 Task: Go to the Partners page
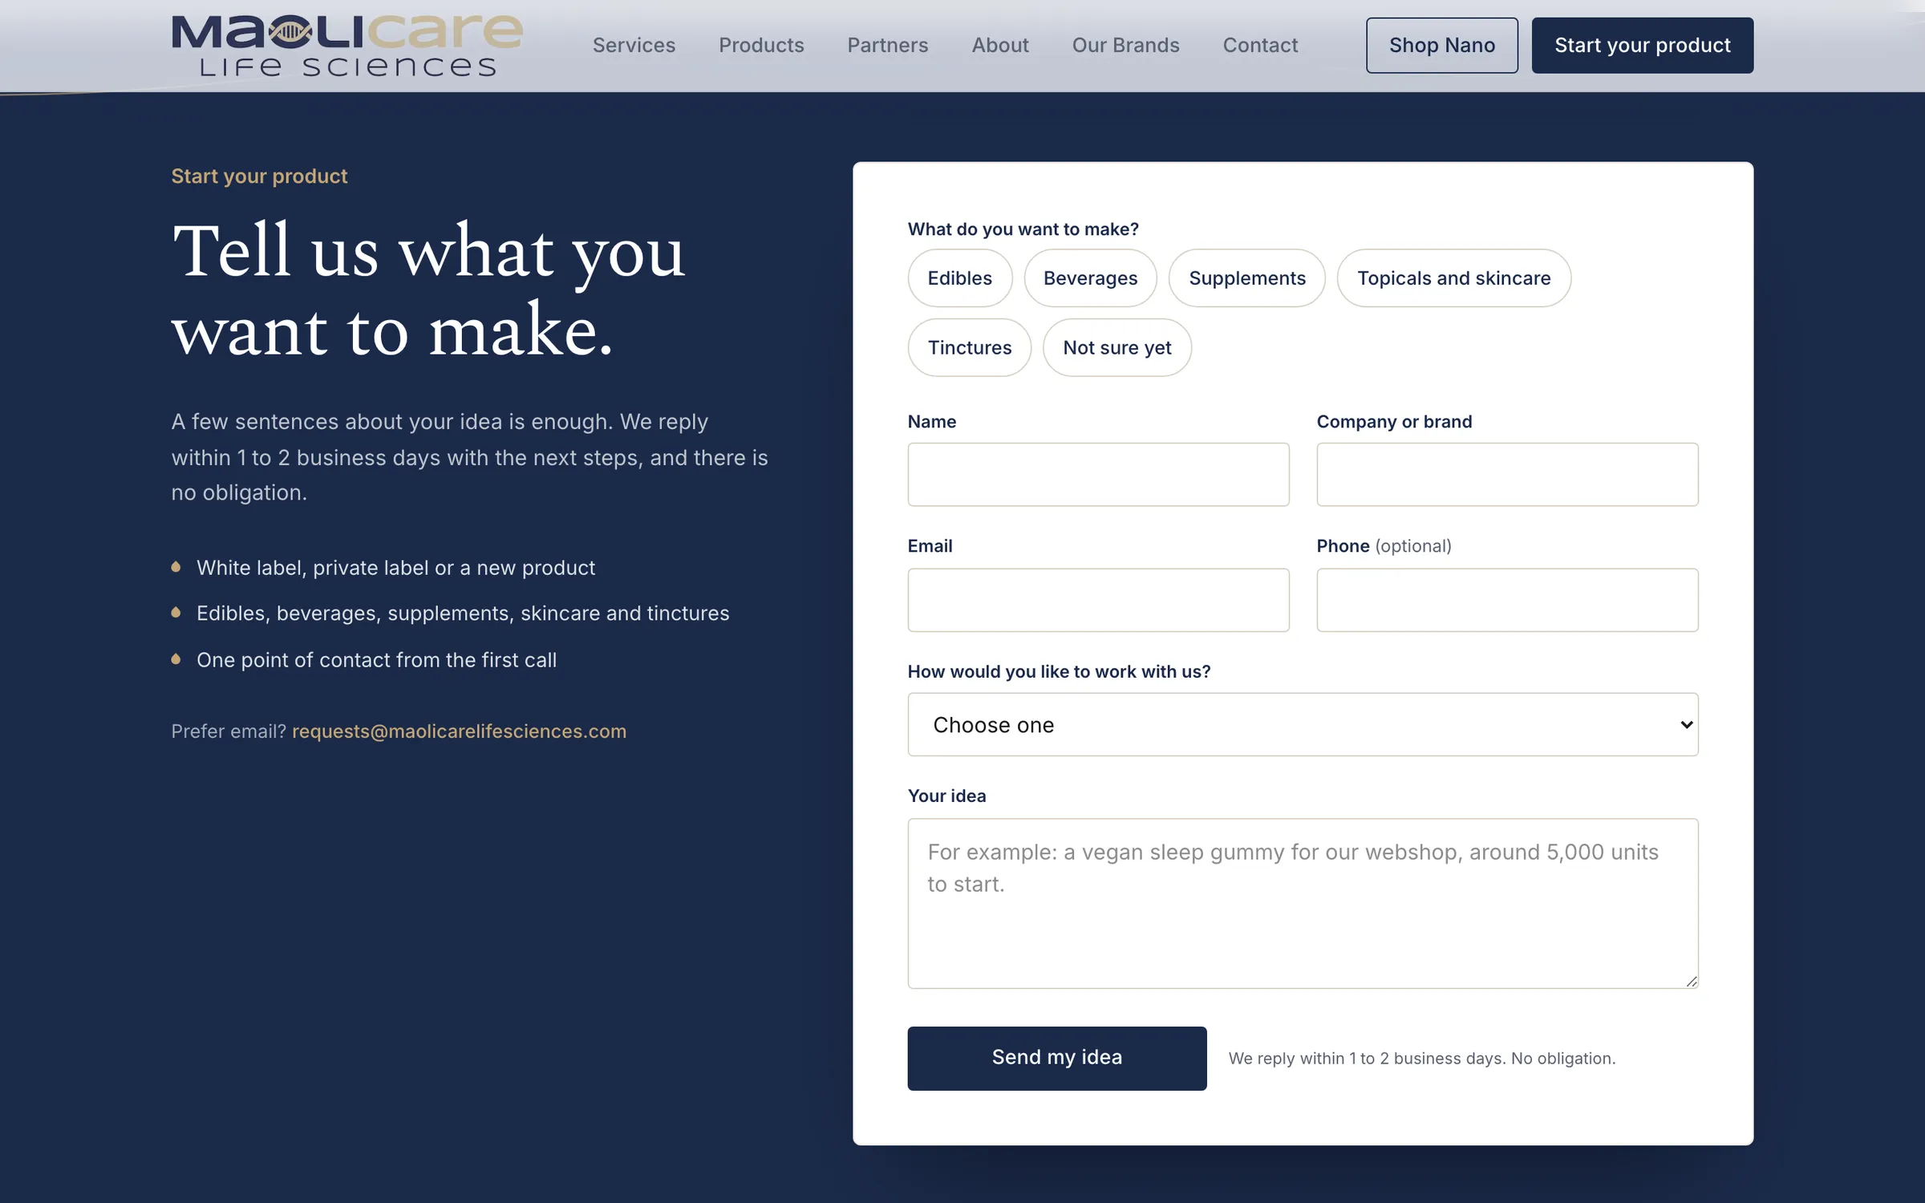(887, 46)
